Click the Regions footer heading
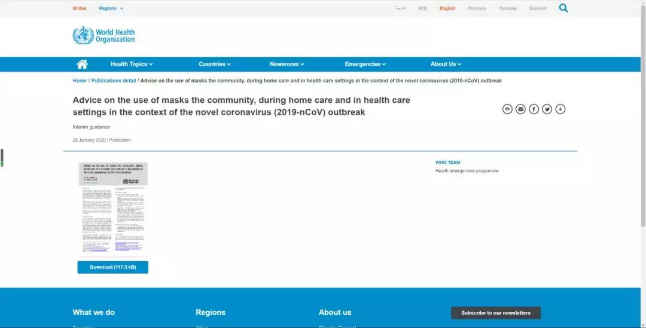Screen dimensions: 646x328 211,312
